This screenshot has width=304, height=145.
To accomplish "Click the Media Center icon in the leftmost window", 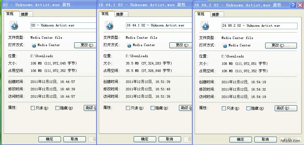I will [x=34, y=45].
